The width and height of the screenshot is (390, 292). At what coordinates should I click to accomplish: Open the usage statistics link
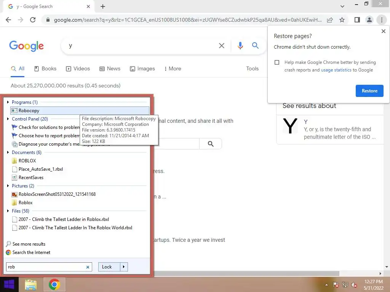point(336,70)
